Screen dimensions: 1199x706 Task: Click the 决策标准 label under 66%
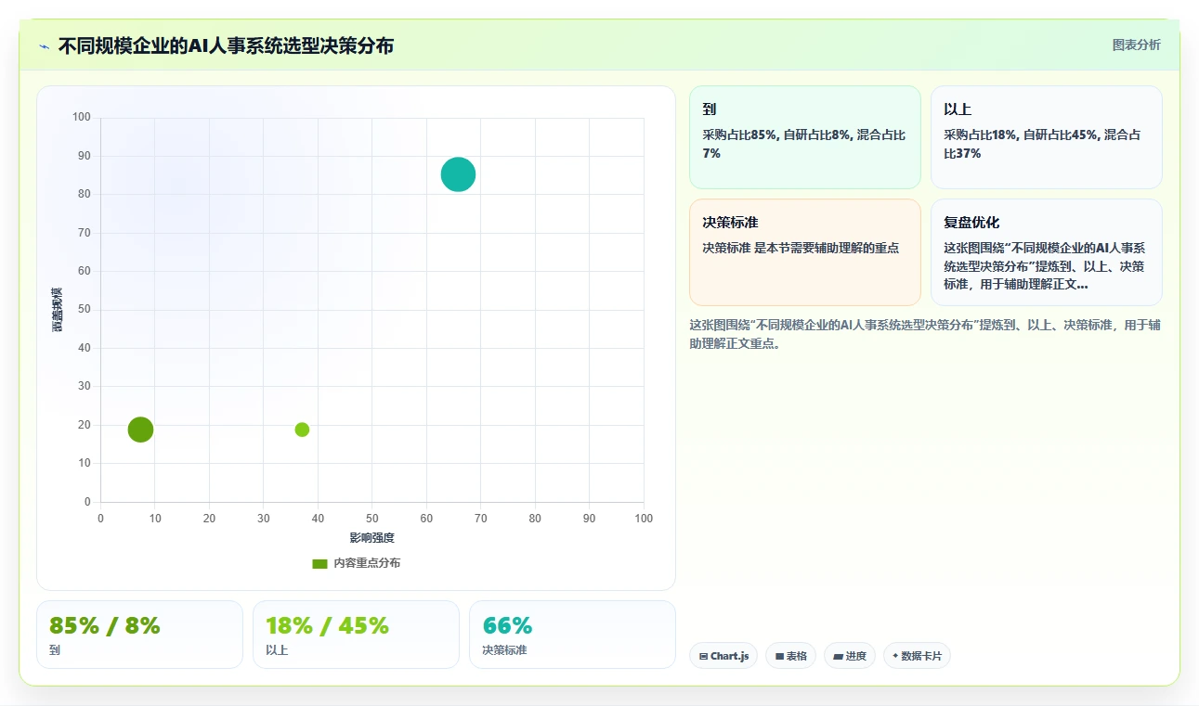tap(504, 650)
